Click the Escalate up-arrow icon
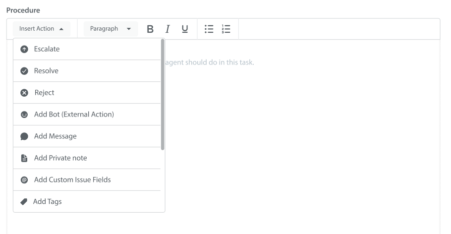Viewport: 451px width, 234px height. click(x=24, y=50)
